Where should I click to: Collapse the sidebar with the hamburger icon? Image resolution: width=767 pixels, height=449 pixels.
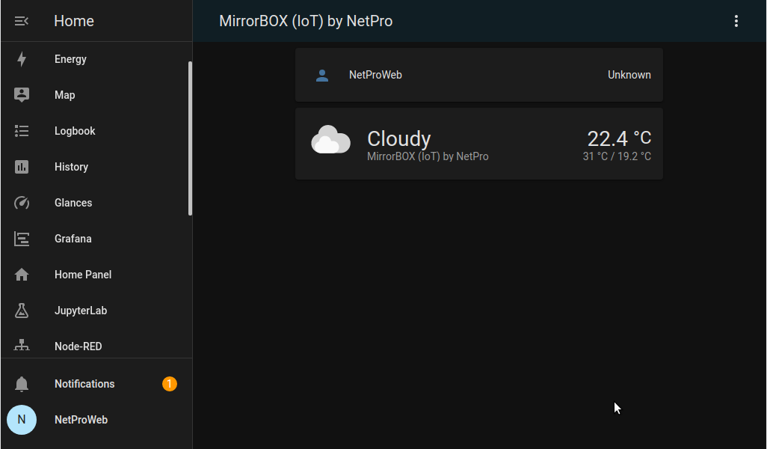click(22, 21)
